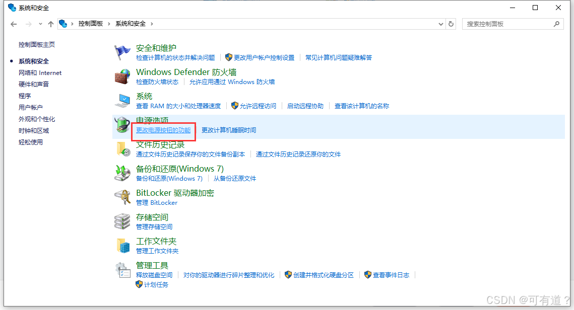The image size is (574, 310).
Task: Click the Work Folders icon
Action: pyautogui.click(x=123, y=246)
